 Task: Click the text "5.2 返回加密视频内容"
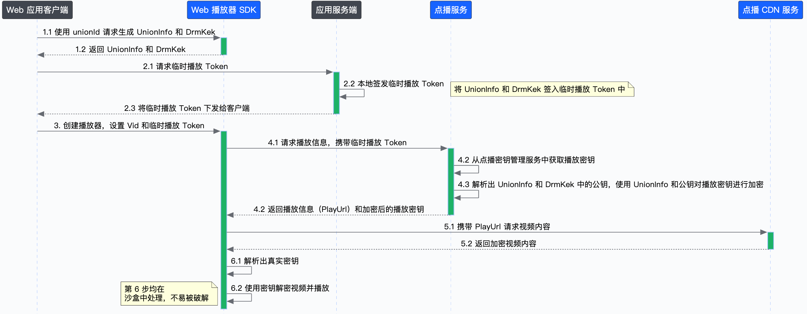point(499,244)
